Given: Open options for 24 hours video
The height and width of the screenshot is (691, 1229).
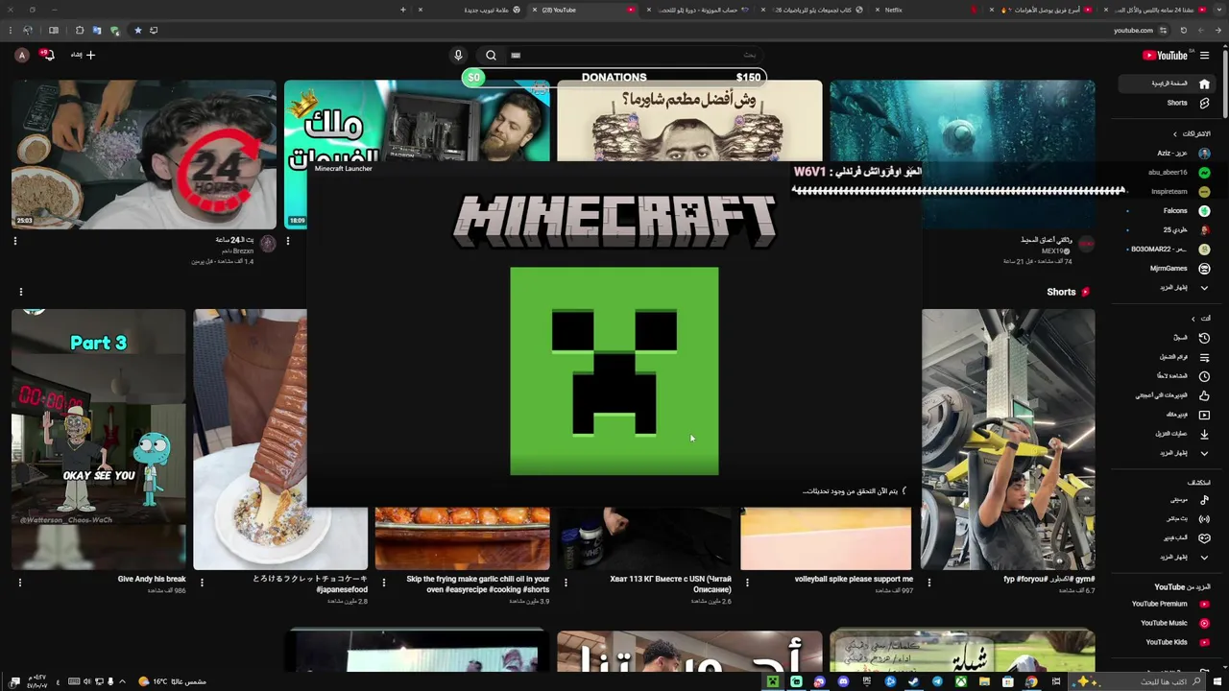Looking at the screenshot, I should pyautogui.click(x=15, y=241).
